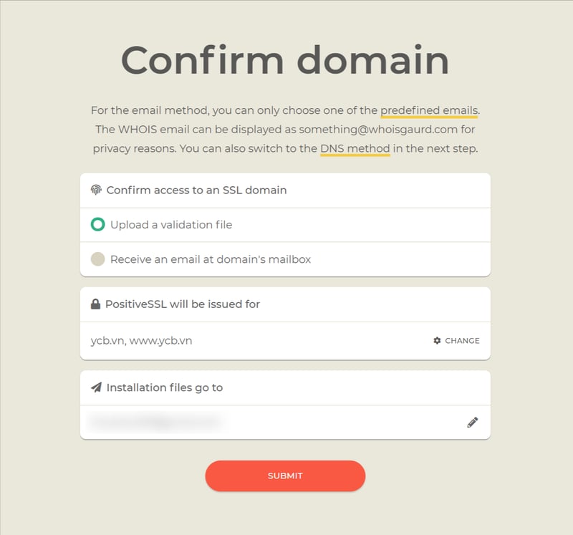Click "Receive an email at domain's mailbox" label
This screenshot has width=573, height=535.
tap(211, 259)
